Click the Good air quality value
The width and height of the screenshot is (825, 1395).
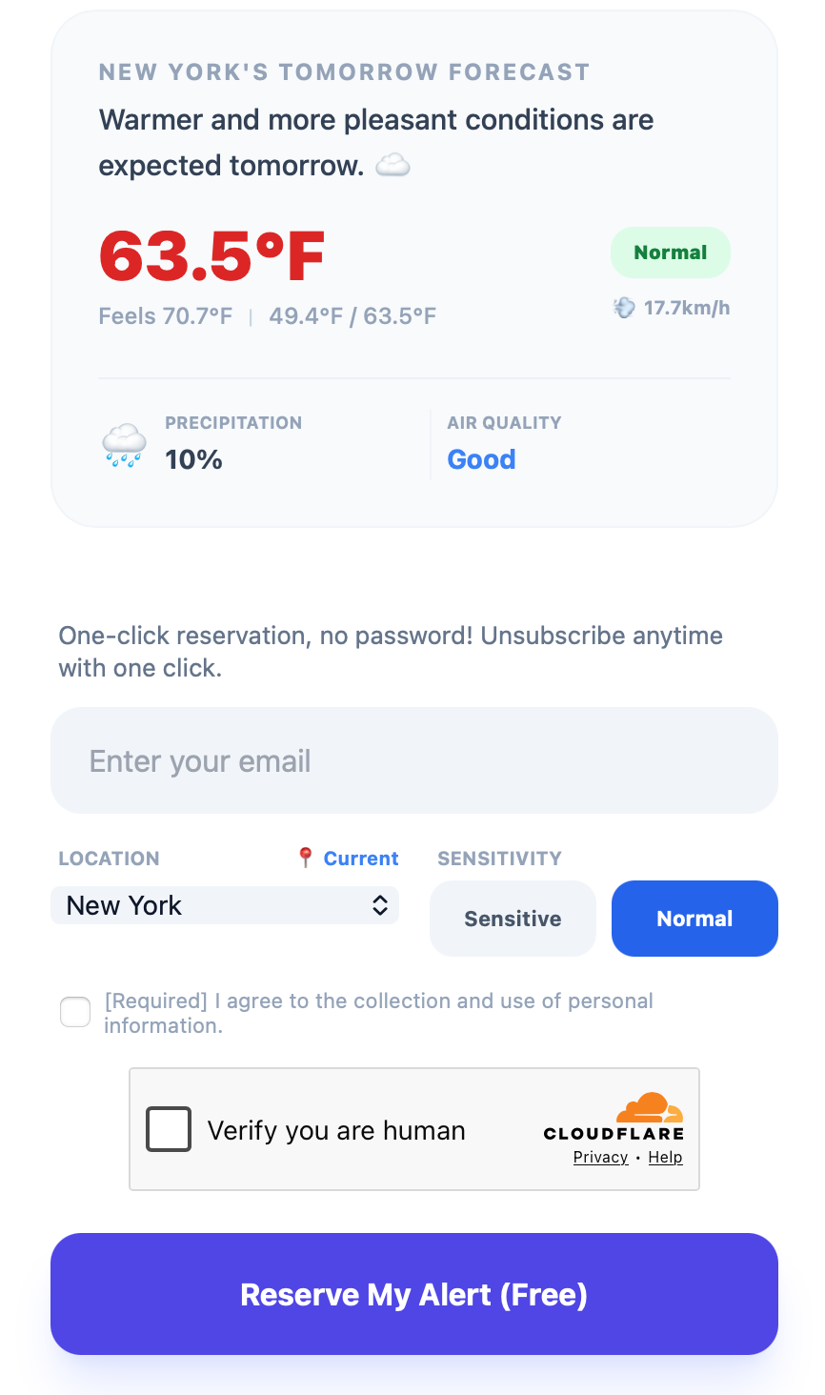point(482,459)
